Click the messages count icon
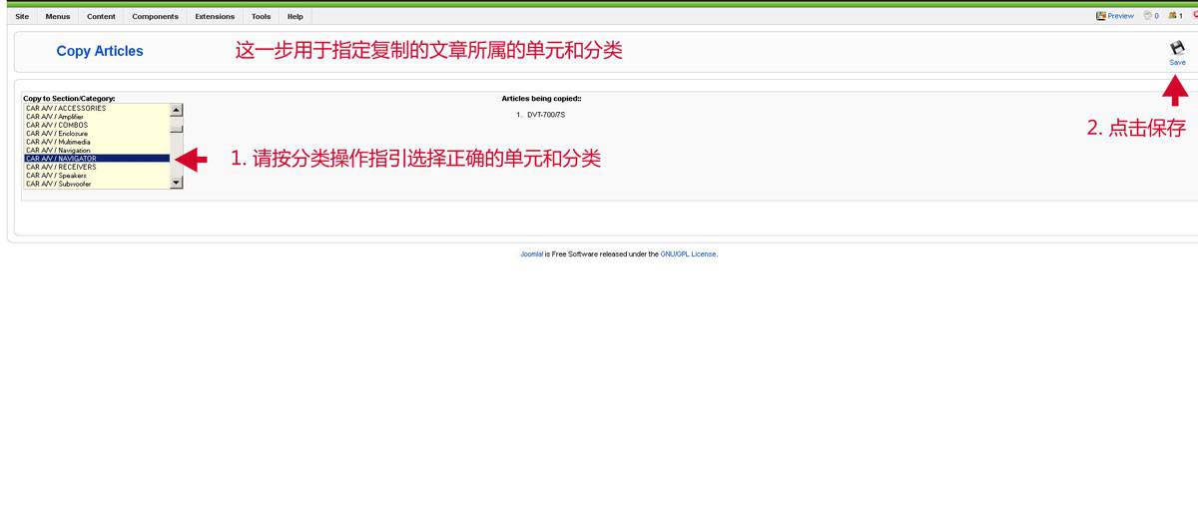Image resolution: width=1198 pixels, height=526 pixels. coord(1150,16)
